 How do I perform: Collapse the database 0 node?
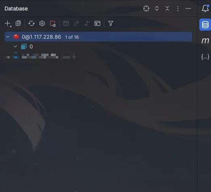point(15,46)
